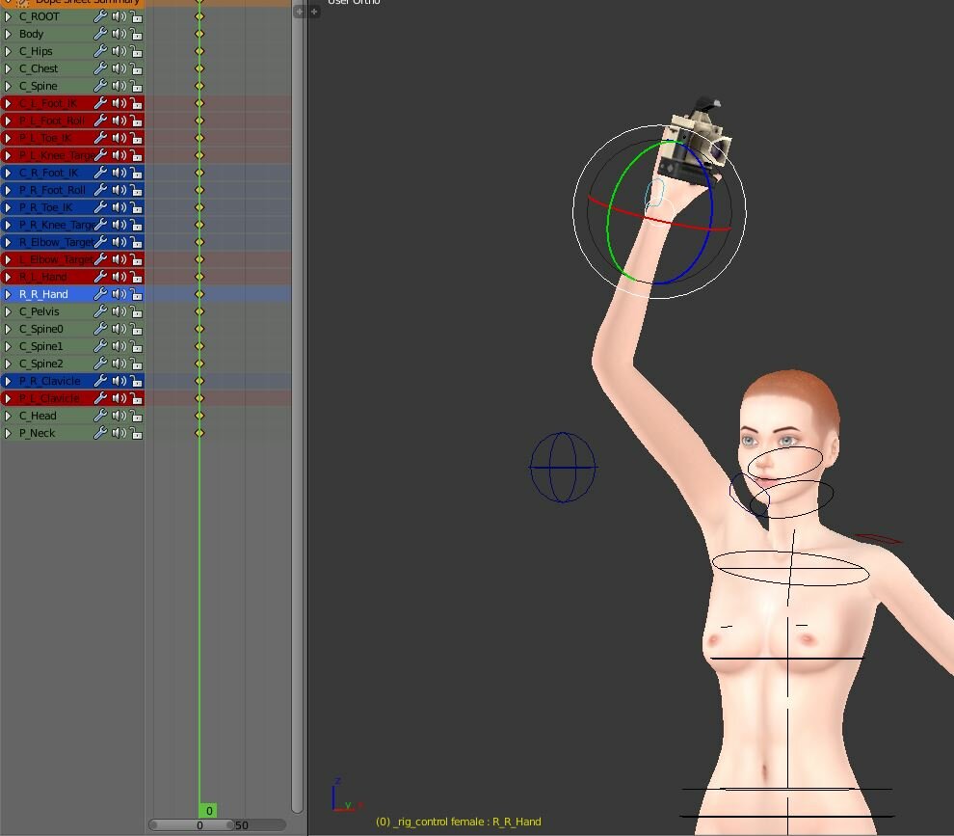
Task: Mute the C_ROOT channel speaker icon
Action: click(x=119, y=16)
